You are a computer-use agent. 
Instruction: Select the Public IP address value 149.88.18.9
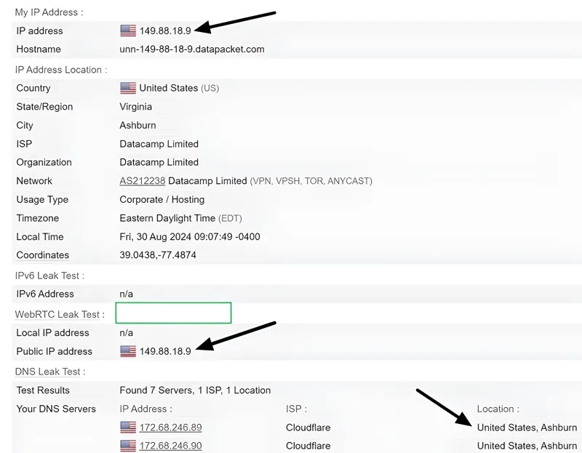[x=165, y=351]
